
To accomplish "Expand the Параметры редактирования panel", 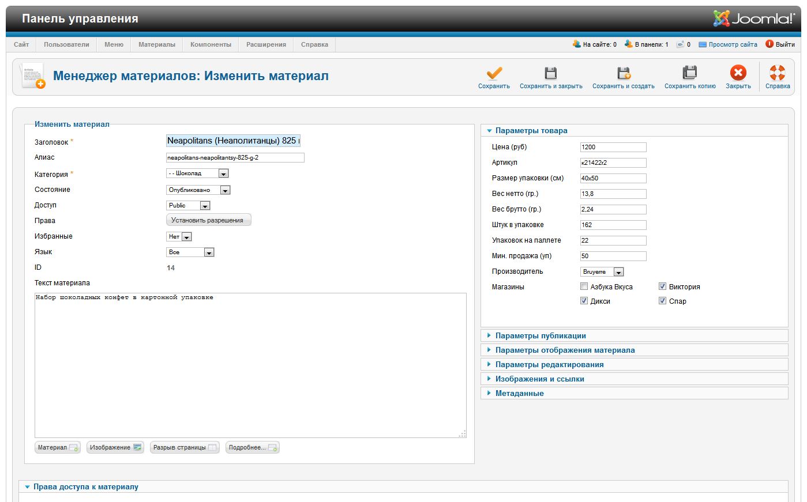I will [634, 365].
